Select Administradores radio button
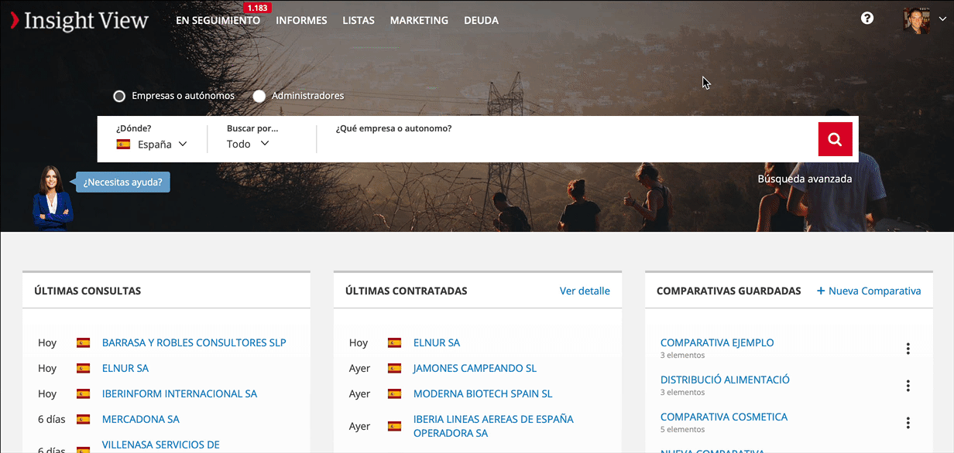 pyautogui.click(x=259, y=96)
